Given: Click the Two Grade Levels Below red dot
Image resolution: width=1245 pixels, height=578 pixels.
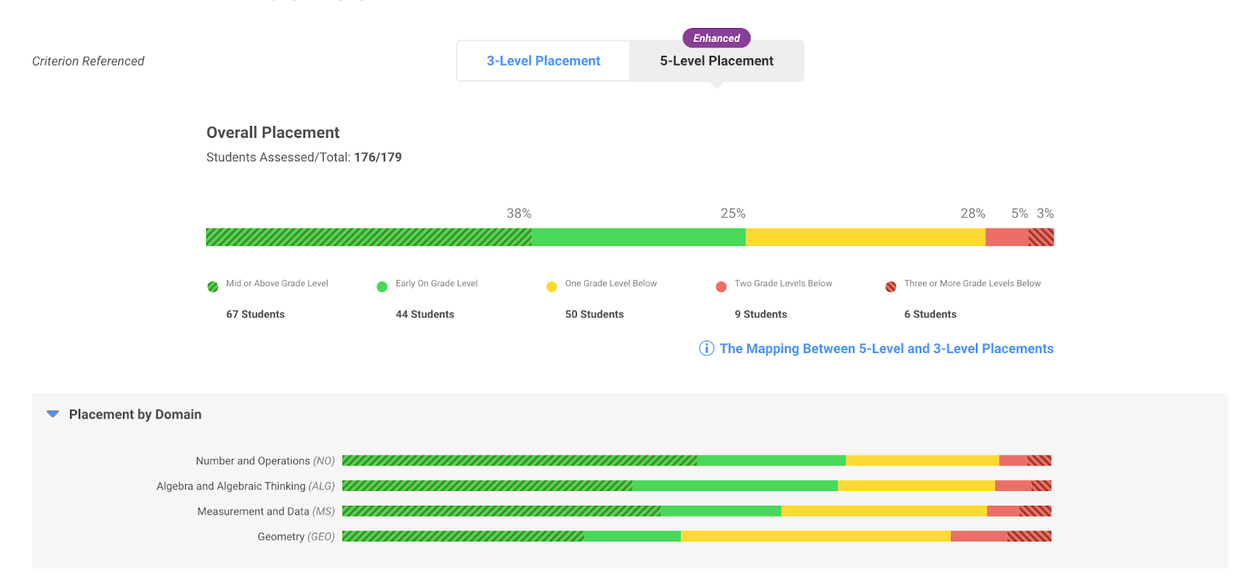Looking at the screenshot, I should pyautogui.click(x=721, y=287).
